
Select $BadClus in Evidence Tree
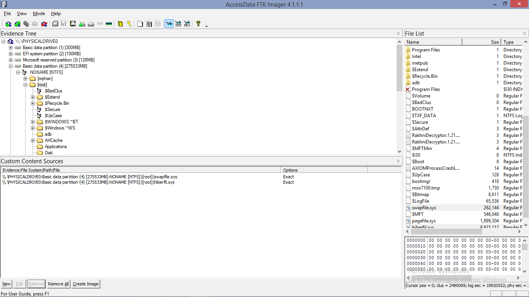53,91
